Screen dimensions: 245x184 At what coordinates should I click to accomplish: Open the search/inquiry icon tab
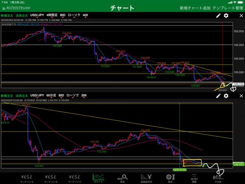[x=122, y=179]
